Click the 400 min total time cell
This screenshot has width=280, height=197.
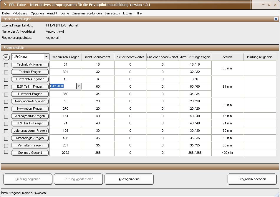[227, 153]
